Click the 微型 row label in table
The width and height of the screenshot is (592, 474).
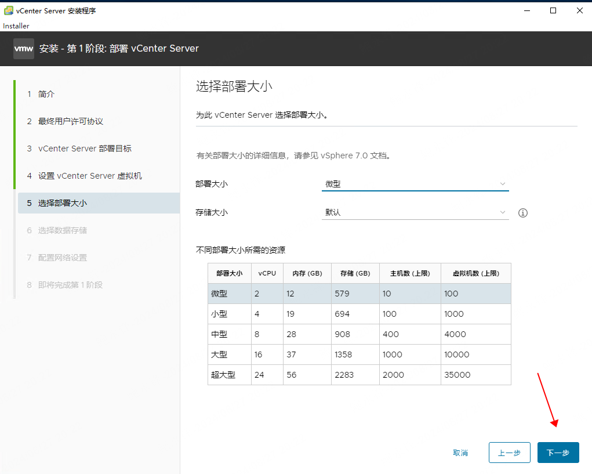tap(219, 294)
